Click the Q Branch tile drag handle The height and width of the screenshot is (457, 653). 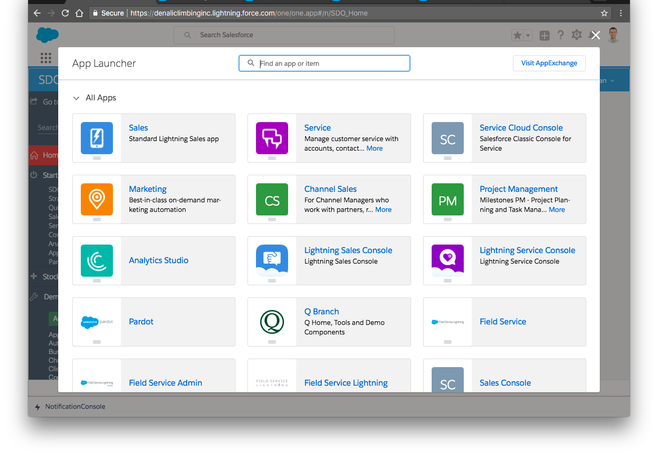point(272,342)
